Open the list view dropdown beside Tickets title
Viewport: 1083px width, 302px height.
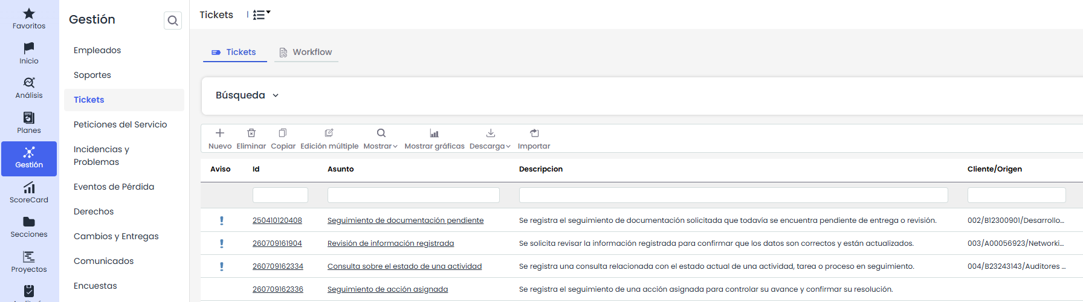coord(262,15)
